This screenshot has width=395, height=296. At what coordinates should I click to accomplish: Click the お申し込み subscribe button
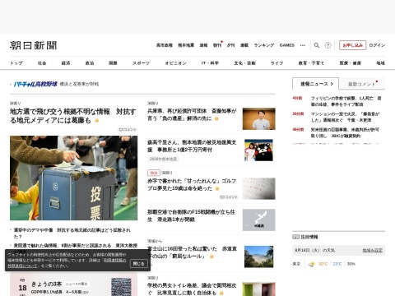pos(352,45)
